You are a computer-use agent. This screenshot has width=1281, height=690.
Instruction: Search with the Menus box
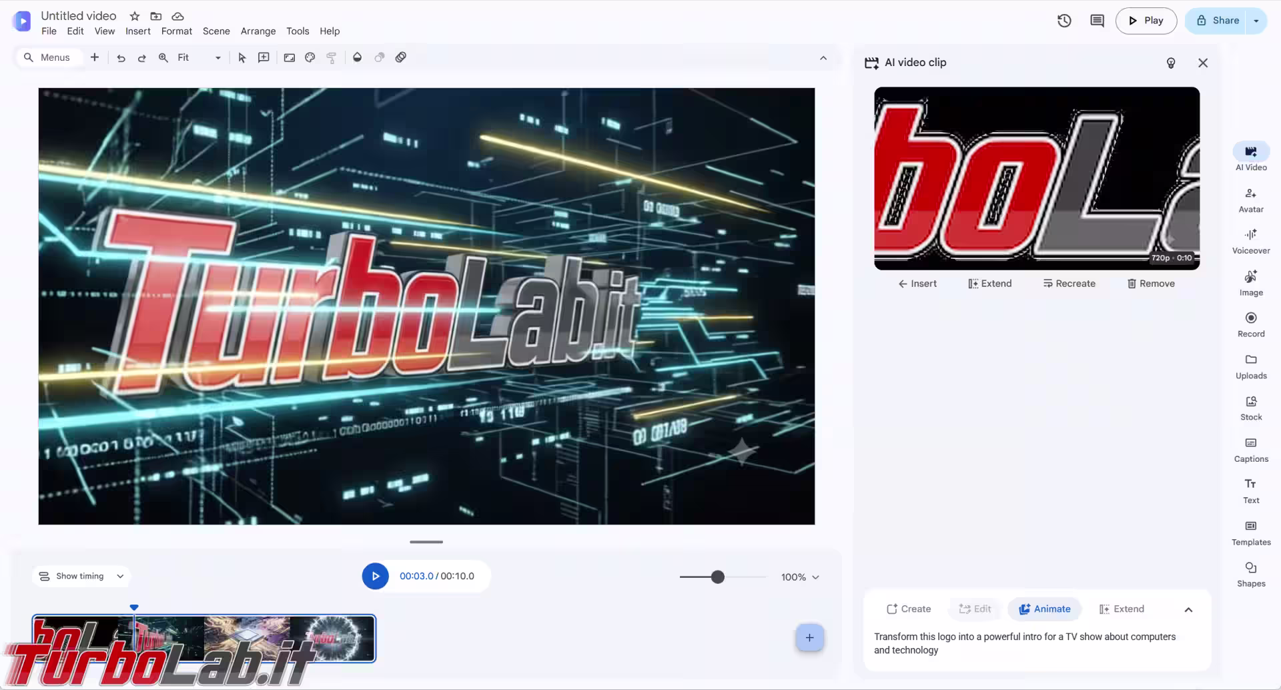(x=49, y=58)
